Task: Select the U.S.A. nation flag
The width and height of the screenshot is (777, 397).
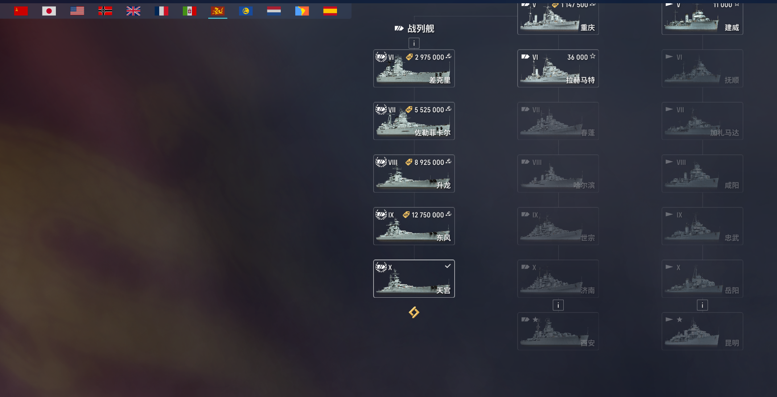Action: (x=77, y=11)
